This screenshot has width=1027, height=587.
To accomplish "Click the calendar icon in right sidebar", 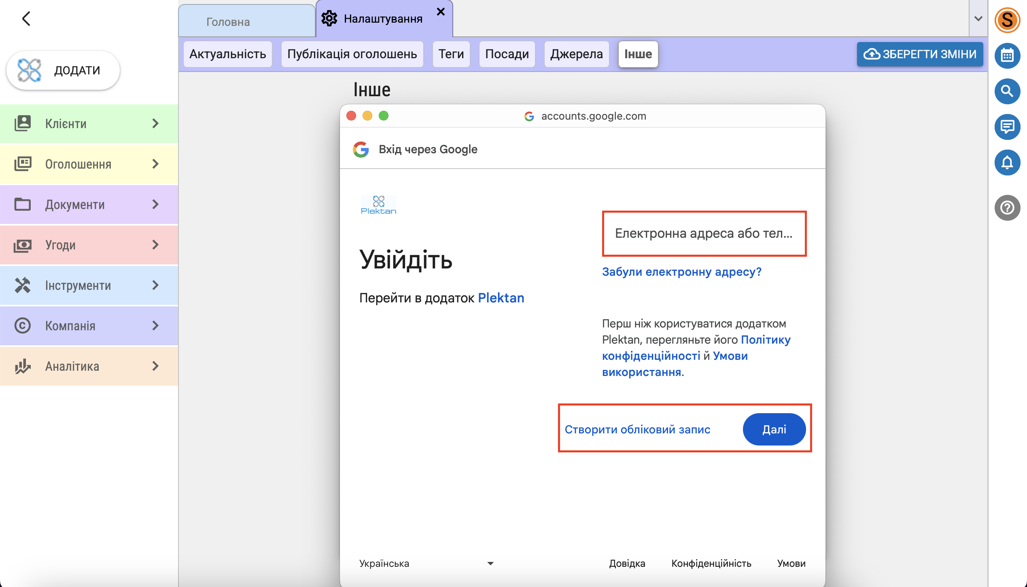I will [1007, 55].
